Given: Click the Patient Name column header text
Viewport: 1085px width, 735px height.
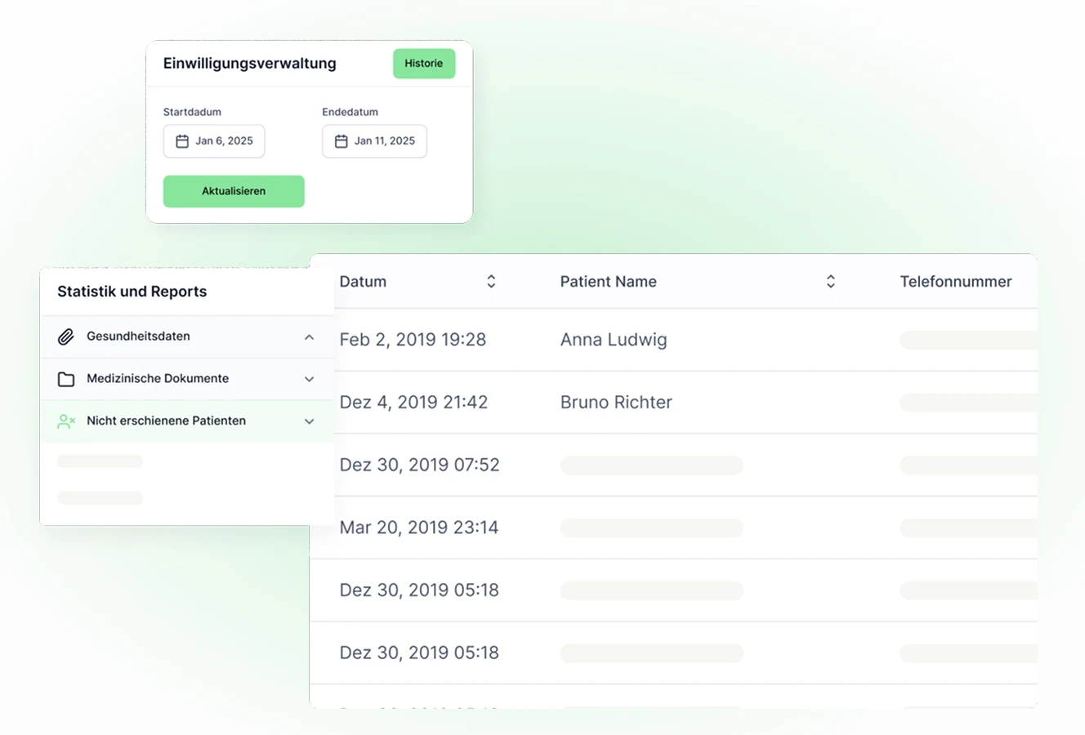Looking at the screenshot, I should (609, 282).
